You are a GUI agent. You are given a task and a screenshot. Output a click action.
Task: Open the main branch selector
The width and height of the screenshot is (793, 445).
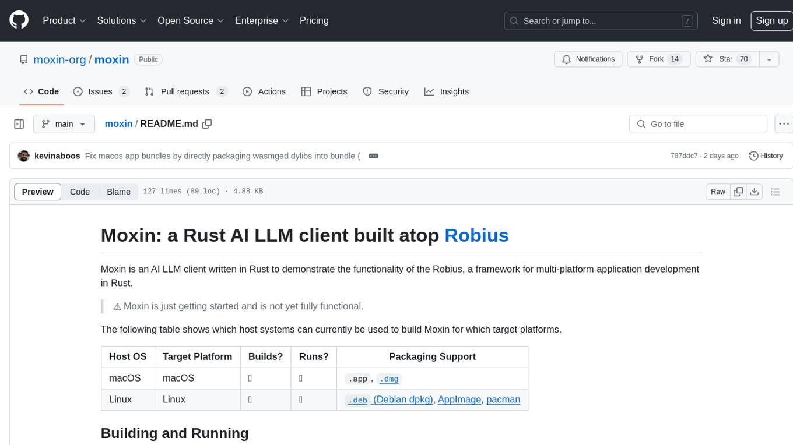pyautogui.click(x=64, y=124)
